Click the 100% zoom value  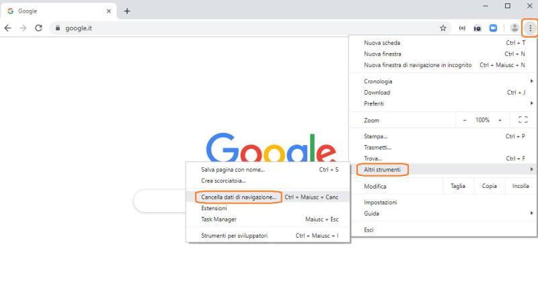482,120
